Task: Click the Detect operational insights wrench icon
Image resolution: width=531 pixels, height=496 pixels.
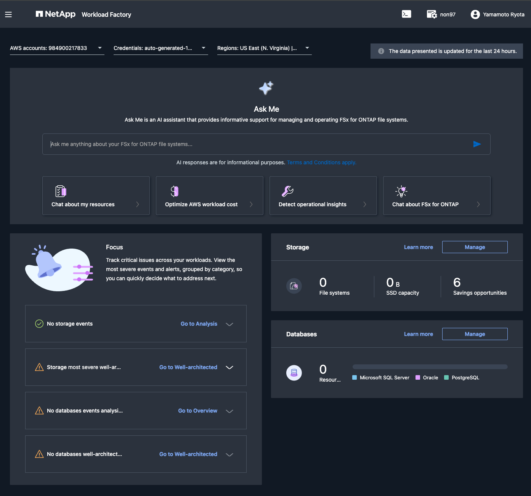Action: 287,191
